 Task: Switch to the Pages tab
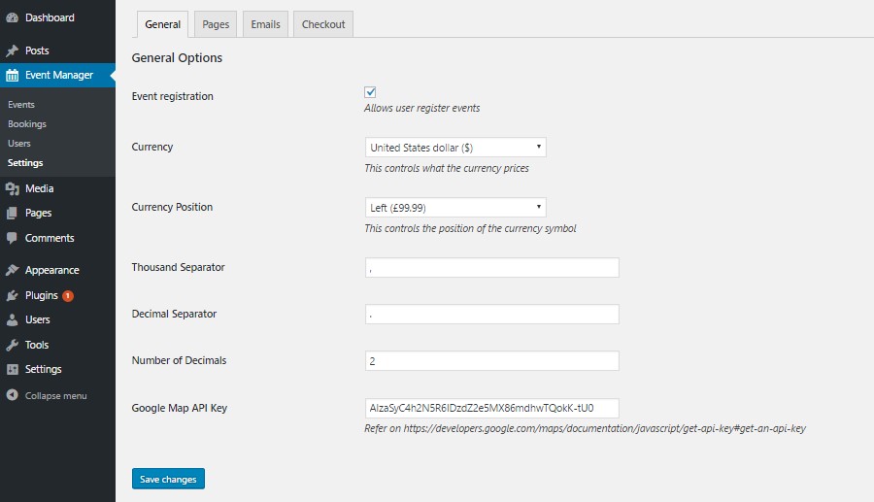coord(216,24)
